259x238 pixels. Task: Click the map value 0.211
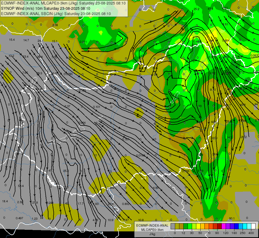pos(83,42)
